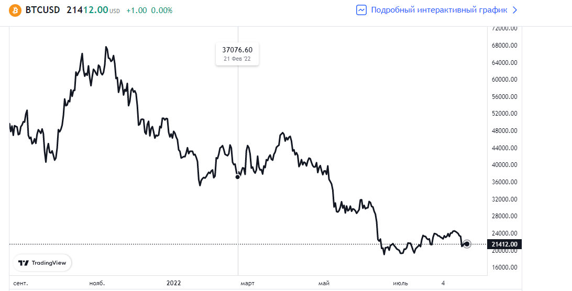The image size is (572, 291).
Task: Click the +1.00 0.00% price change text
Action: [x=149, y=10]
